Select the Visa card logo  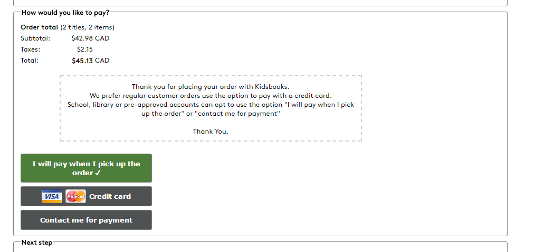click(52, 196)
